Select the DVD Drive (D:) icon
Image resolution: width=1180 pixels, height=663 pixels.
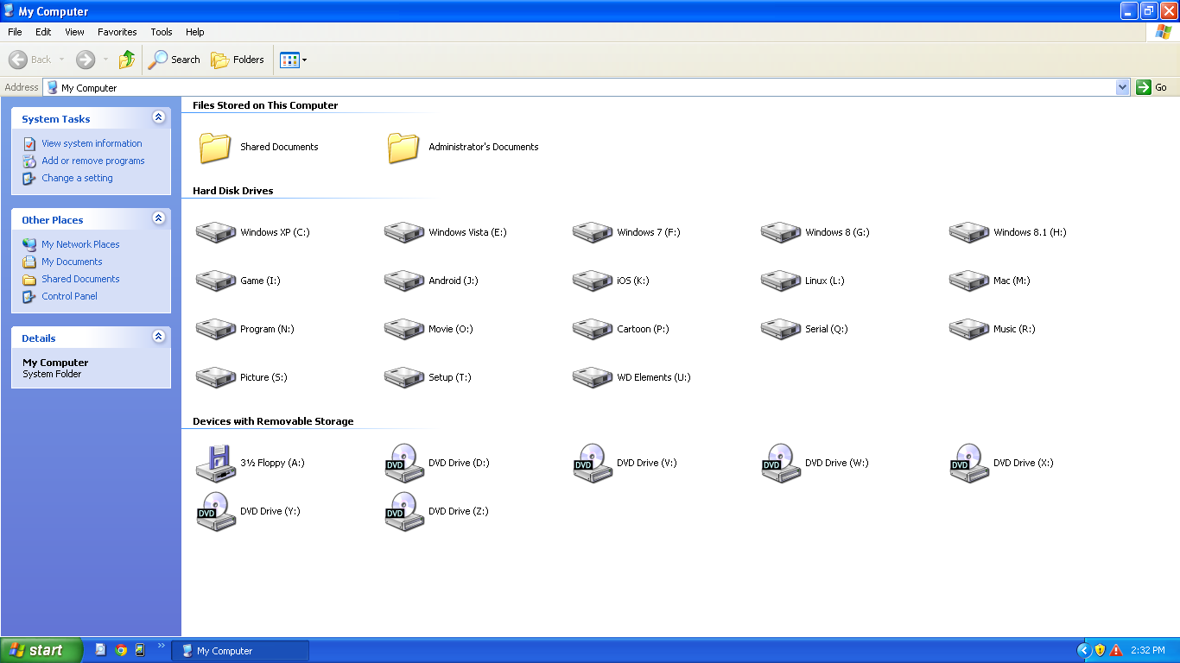click(x=404, y=463)
